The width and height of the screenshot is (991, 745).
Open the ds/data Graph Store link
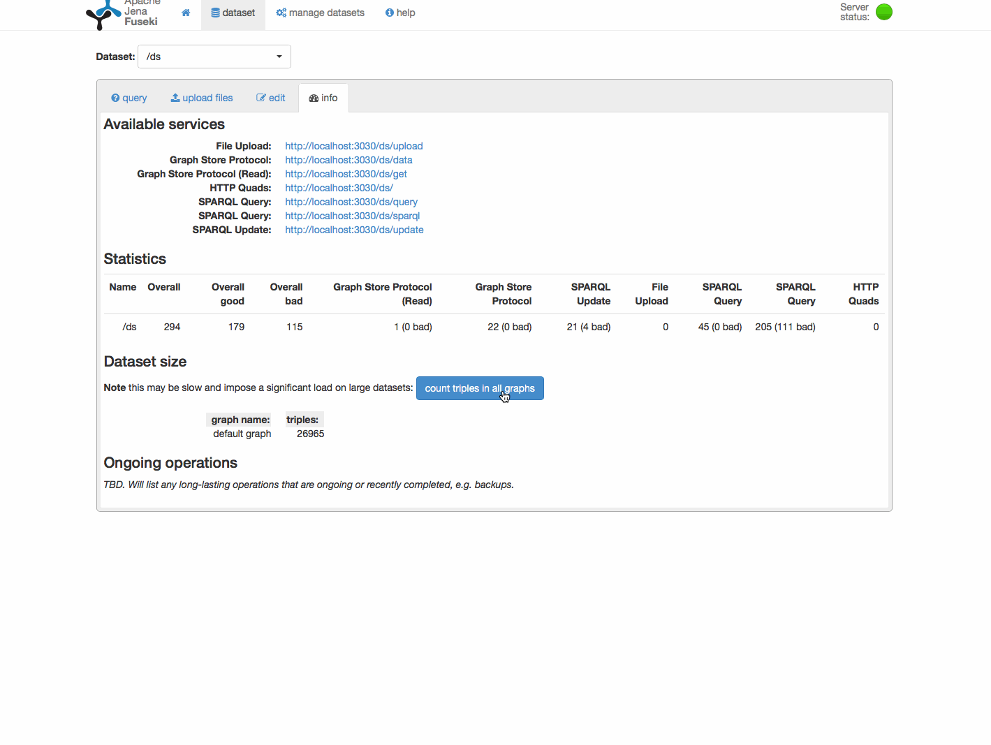pyautogui.click(x=348, y=160)
